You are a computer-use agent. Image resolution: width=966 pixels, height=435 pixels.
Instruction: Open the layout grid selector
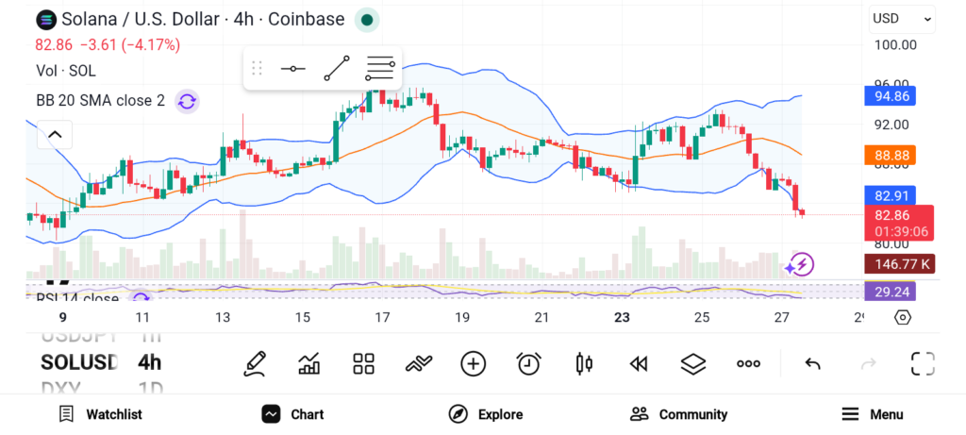pos(363,363)
